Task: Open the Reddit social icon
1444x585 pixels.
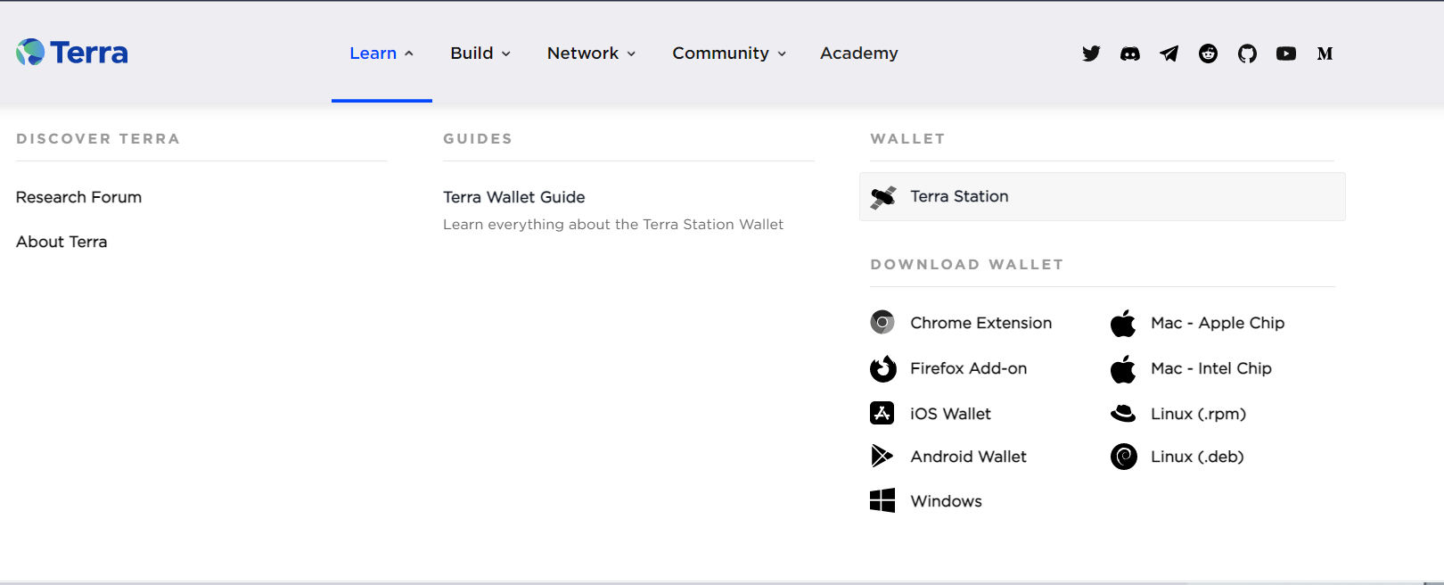Action: pos(1209,54)
